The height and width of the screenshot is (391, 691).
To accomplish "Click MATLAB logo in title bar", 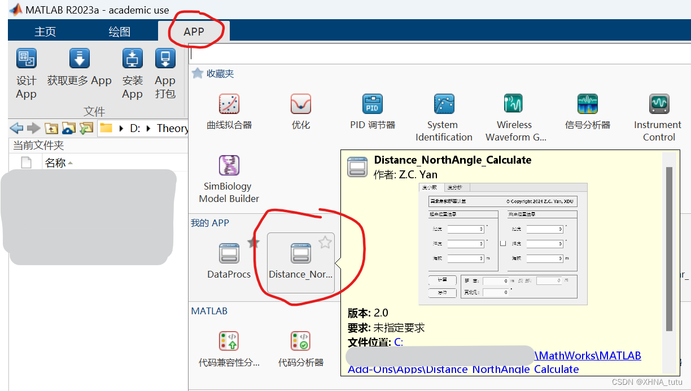I will coord(16,10).
